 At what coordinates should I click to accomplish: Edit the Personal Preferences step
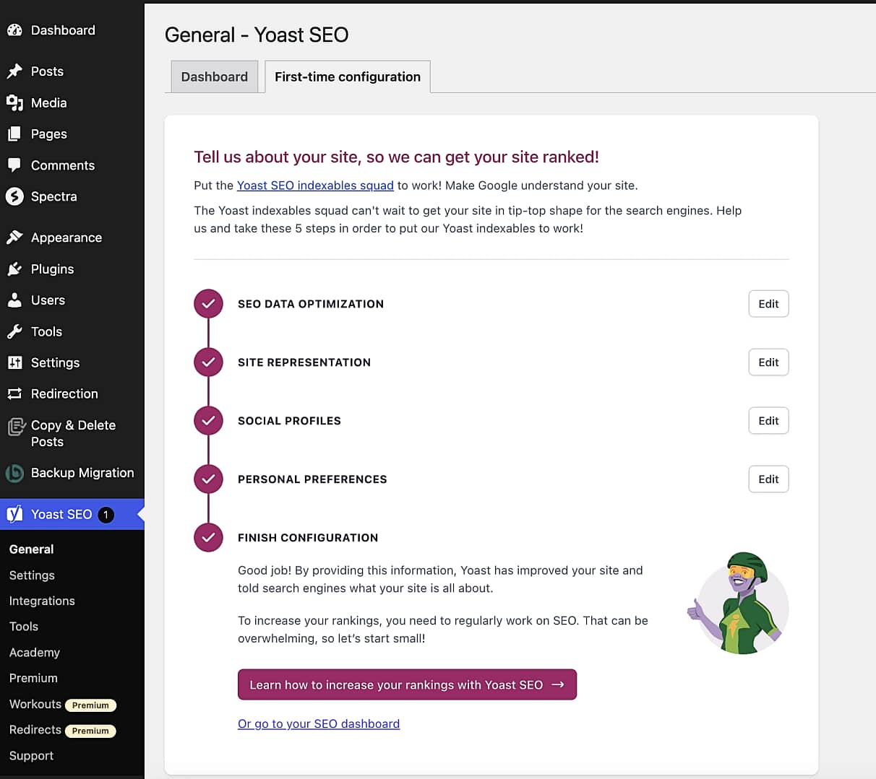click(768, 479)
